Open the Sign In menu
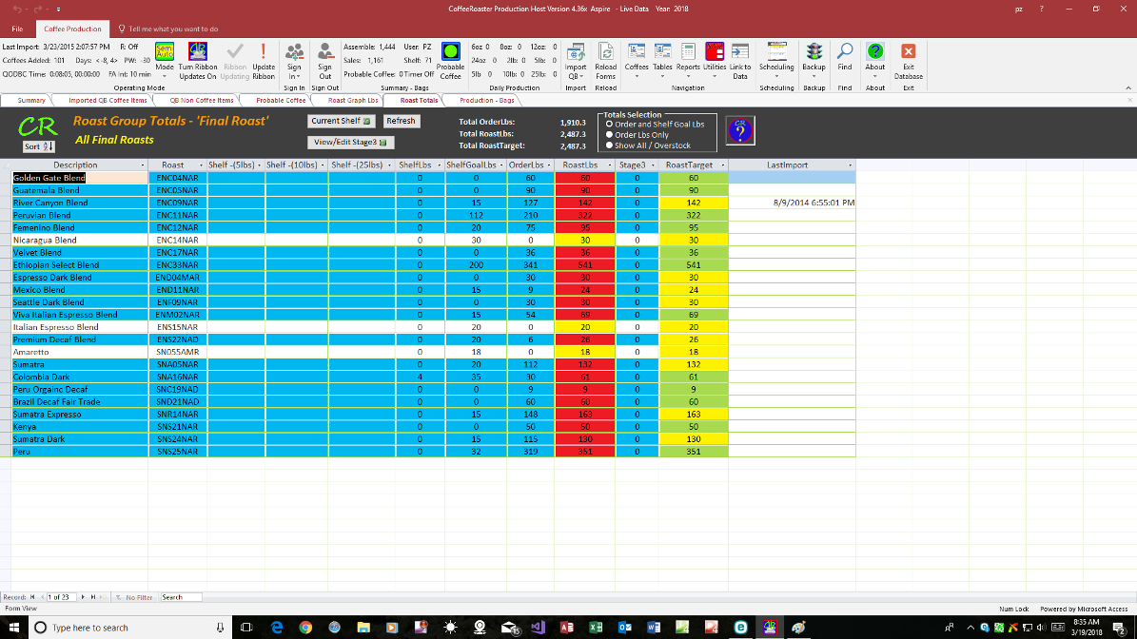 [294, 61]
